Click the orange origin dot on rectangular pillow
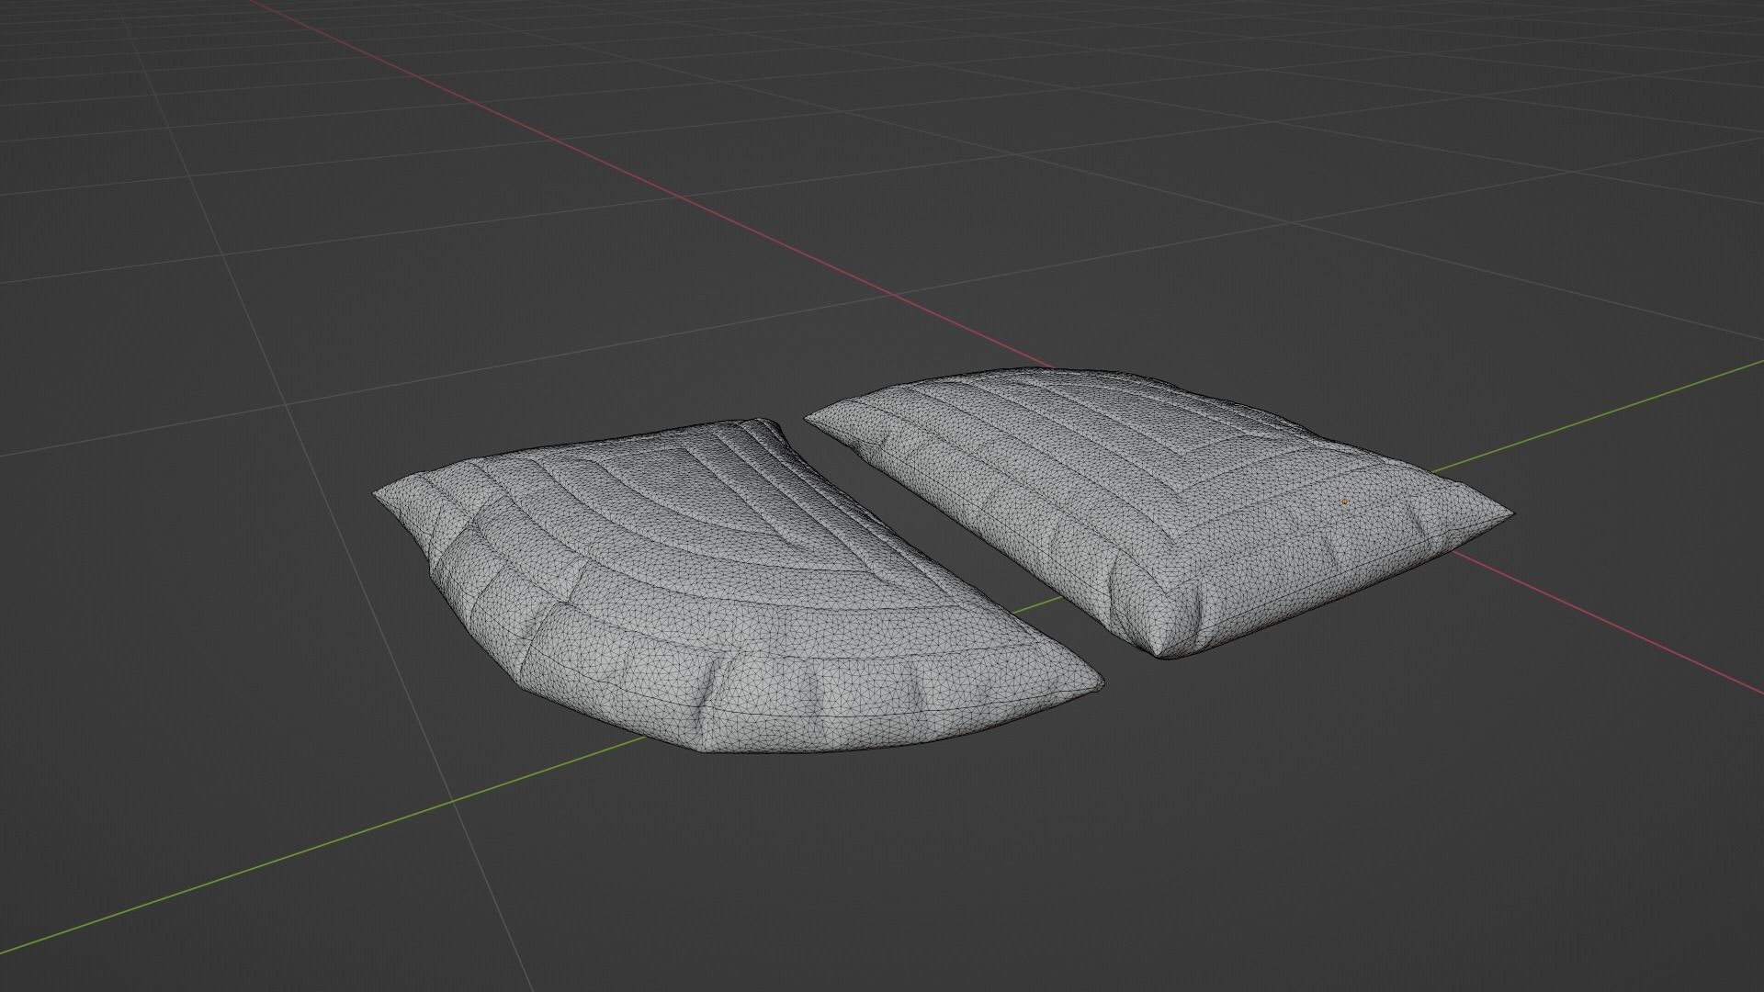 [x=1344, y=502]
